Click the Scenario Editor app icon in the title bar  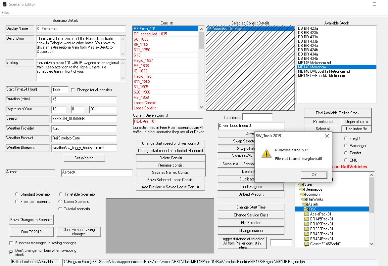4,4
